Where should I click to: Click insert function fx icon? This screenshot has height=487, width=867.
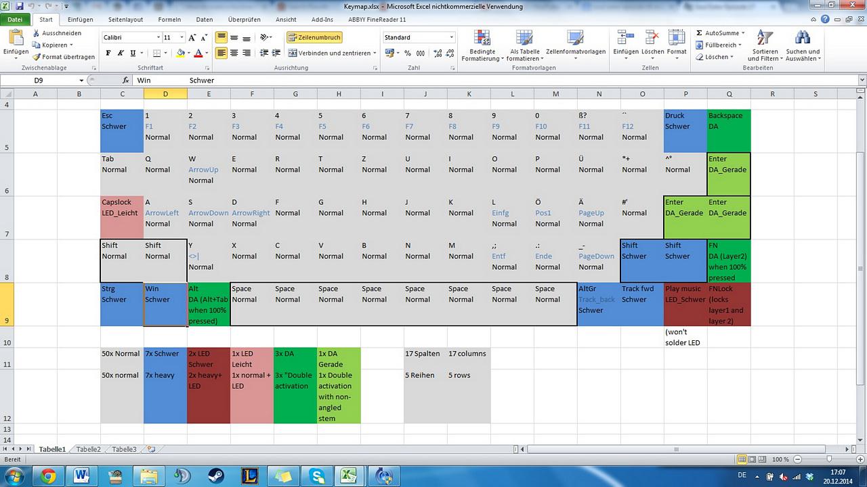pyautogui.click(x=125, y=80)
